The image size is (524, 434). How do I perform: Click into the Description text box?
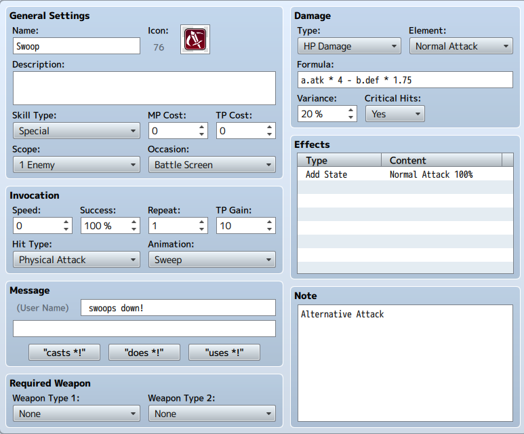pyautogui.click(x=144, y=88)
